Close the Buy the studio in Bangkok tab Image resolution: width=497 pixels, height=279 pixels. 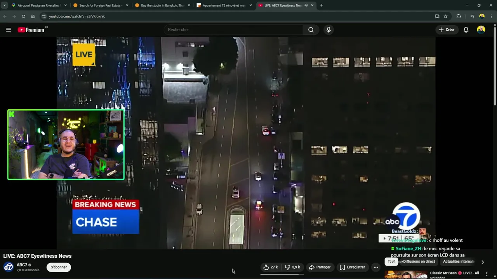tap(189, 5)
